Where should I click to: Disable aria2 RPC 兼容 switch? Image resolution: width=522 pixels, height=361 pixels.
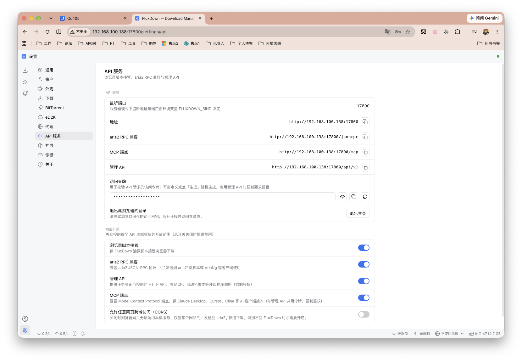tap(364, 264)
